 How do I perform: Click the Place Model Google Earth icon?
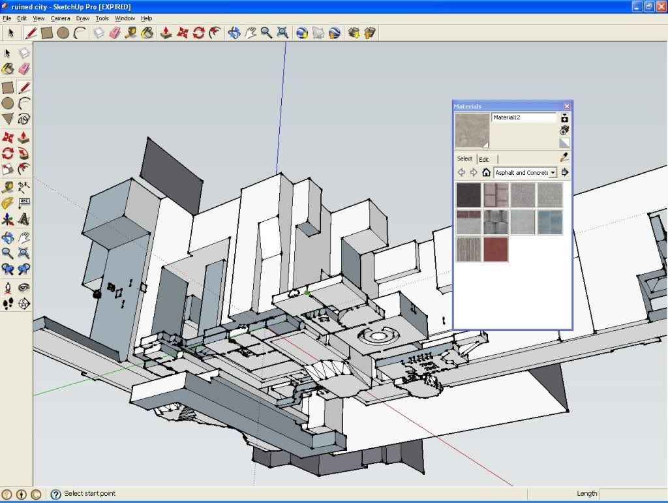(x=335, y=33)
